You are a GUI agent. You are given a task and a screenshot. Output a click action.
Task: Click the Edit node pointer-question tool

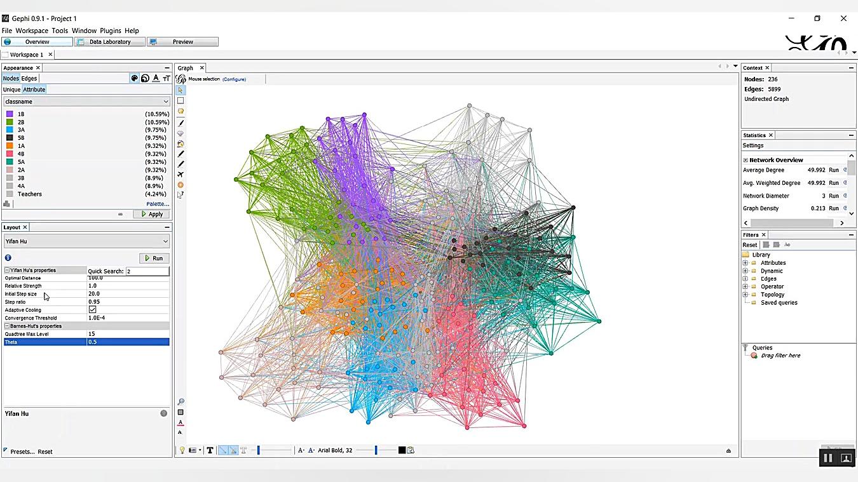[x=180, y=195]
